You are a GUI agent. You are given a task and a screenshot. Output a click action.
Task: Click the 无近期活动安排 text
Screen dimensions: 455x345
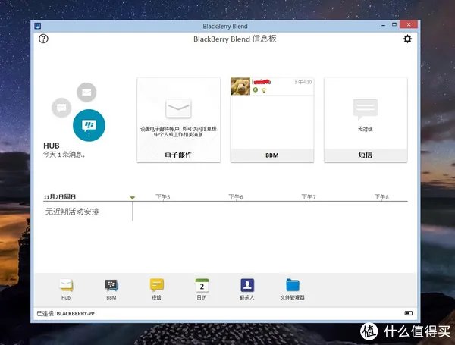72,212
